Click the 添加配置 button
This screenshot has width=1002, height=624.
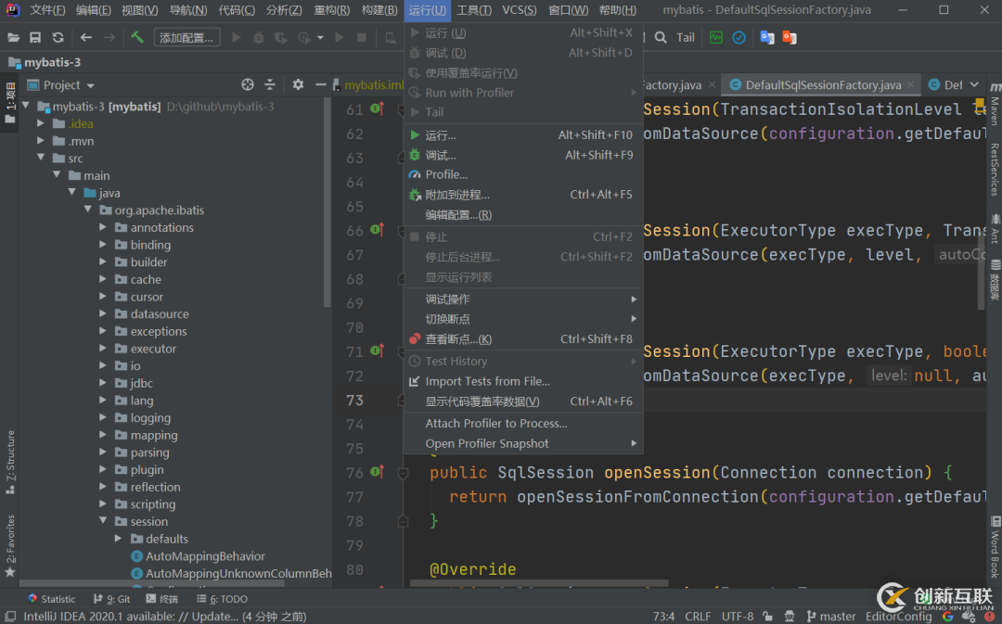(187, 38)
